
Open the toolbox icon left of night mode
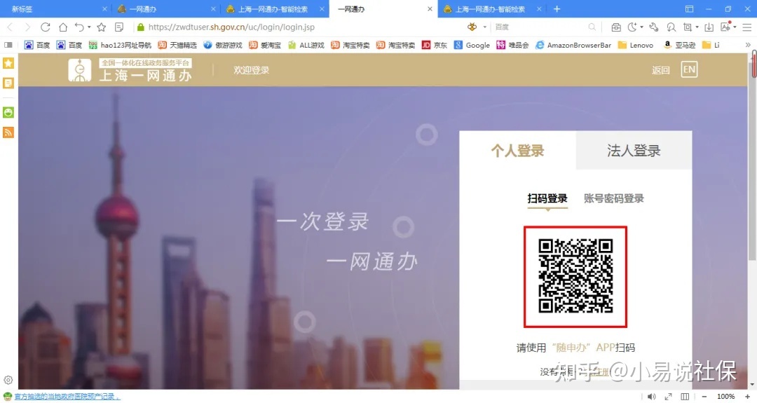tap(616, 27)
